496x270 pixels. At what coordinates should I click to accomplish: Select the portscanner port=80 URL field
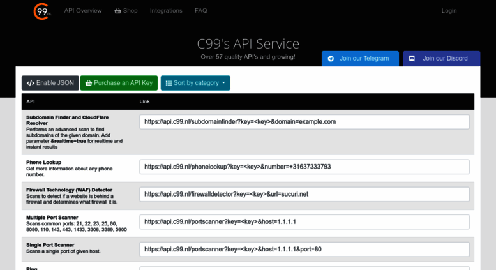pos(304,249)
